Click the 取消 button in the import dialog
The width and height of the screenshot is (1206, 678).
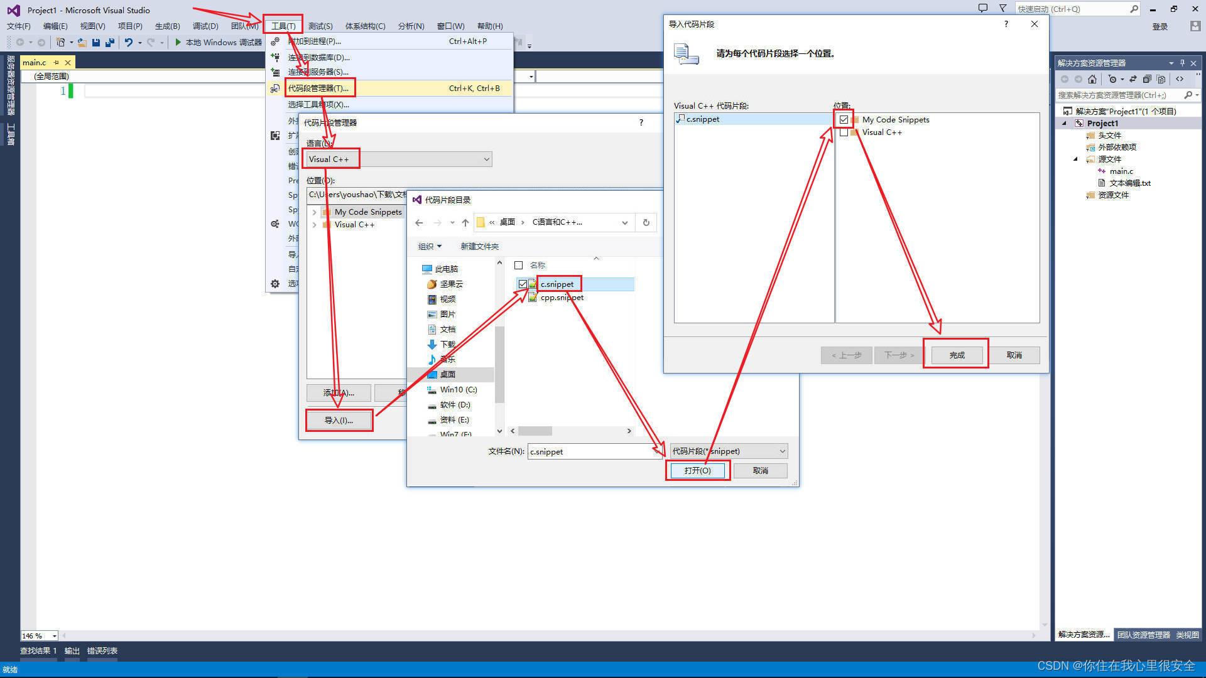coord(1014,355)
